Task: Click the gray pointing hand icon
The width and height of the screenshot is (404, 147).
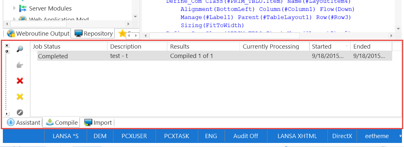Action: [19, 65]
